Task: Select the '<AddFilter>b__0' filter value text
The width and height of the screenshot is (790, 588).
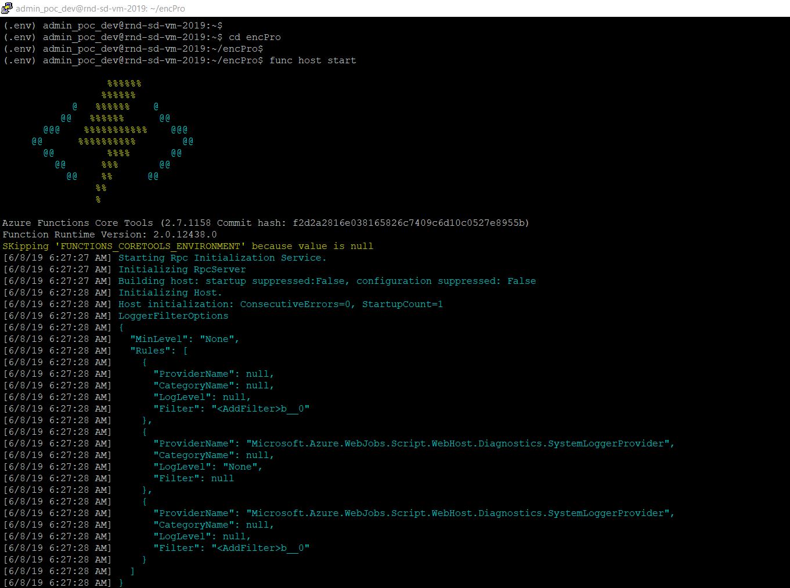Action: (x=261, y=408)
